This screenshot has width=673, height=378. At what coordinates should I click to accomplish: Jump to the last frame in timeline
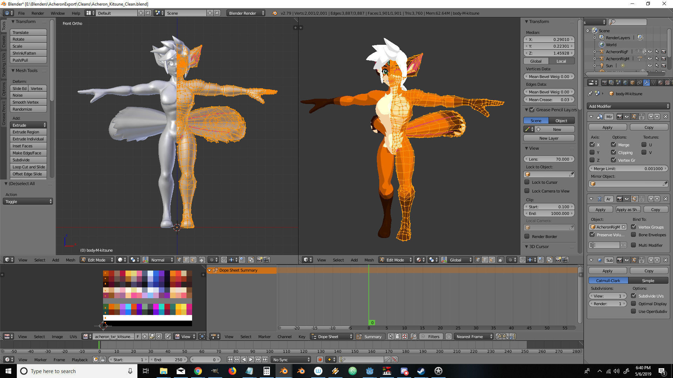[x=265, y=359]
